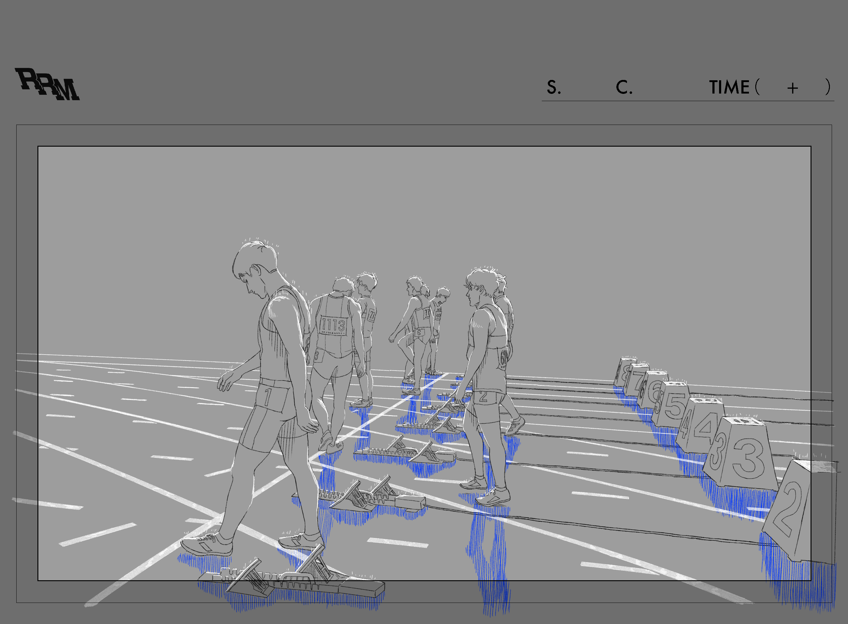The height and width of the screenshot is (624, 848).
Task: Click lane marker box numbered 7
Action: (x=638, y=380)
